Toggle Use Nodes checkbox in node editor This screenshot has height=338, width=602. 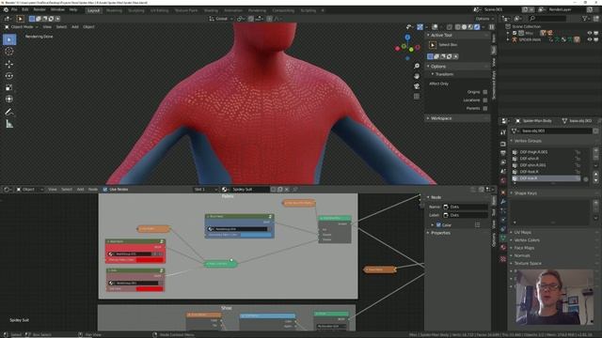[105, 190]
